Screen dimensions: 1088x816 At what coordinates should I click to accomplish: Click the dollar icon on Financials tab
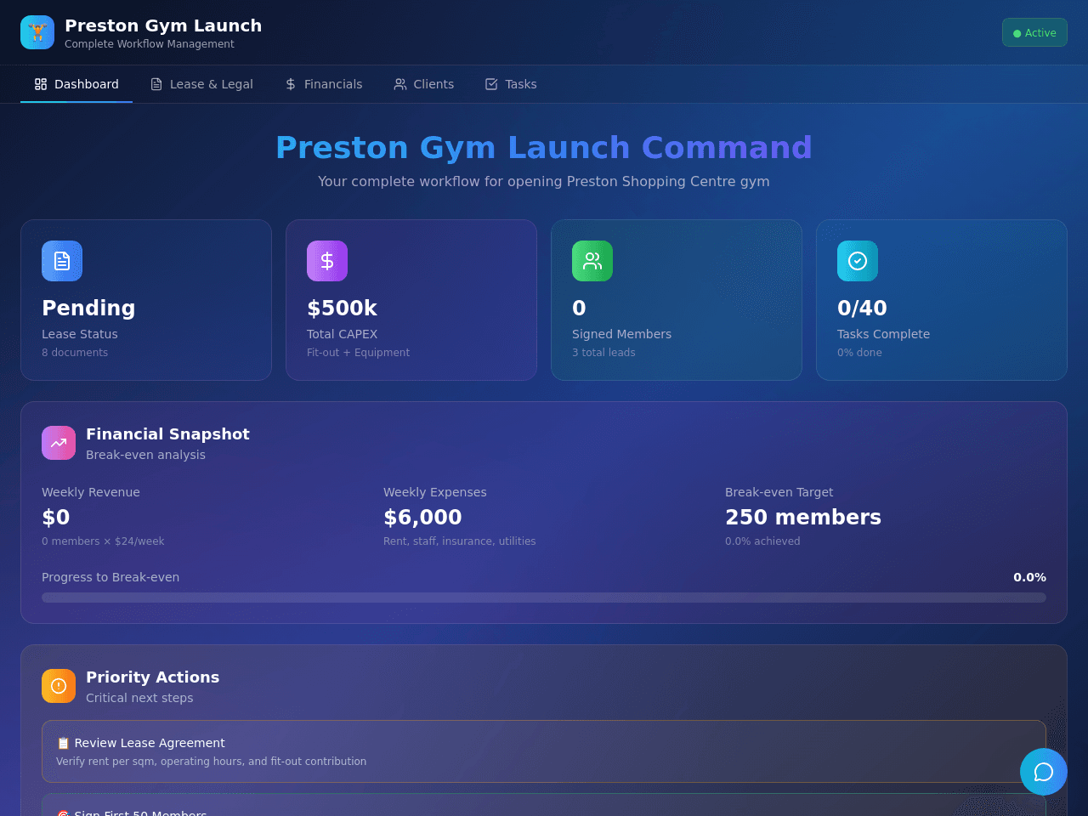tap(291, 84)
